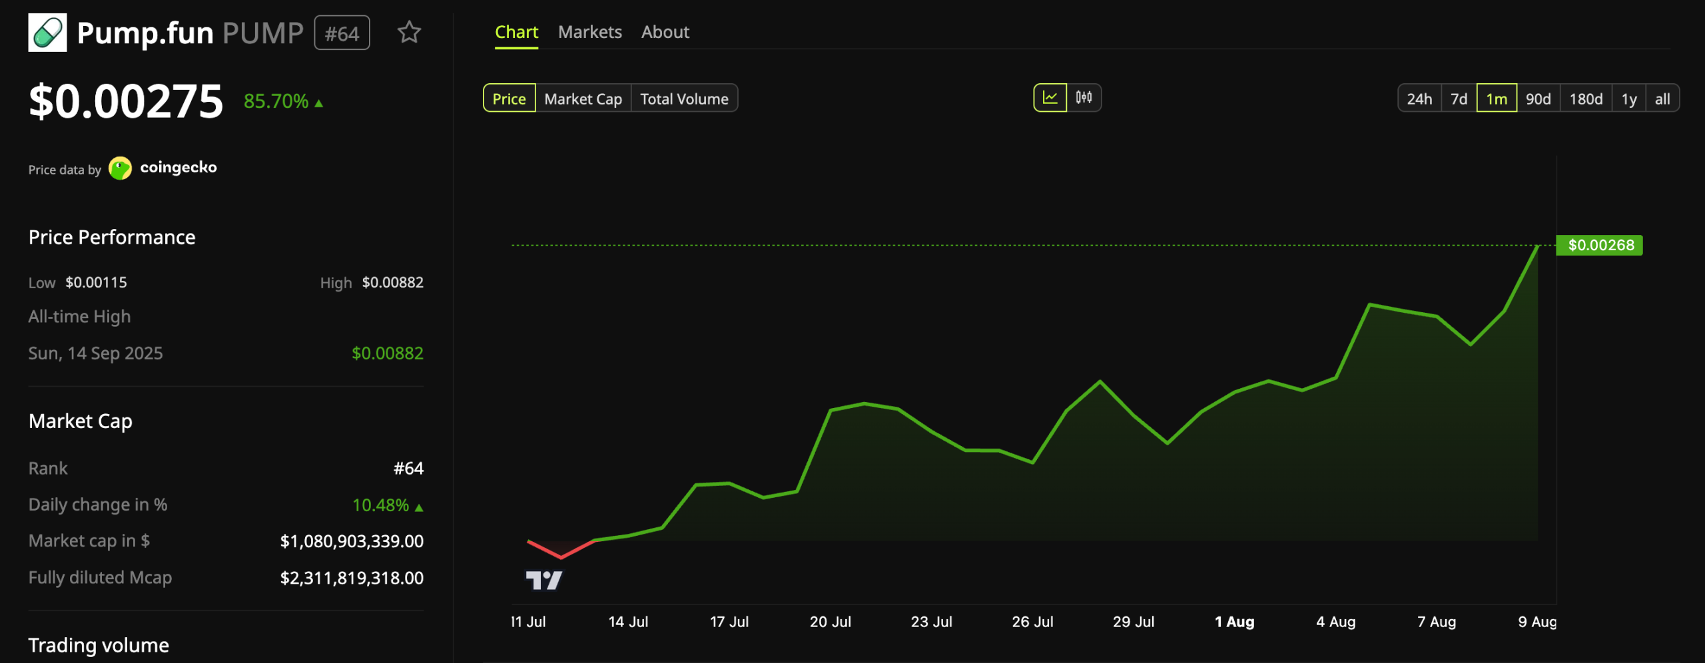Click the High price $0.00882 value
This screenshot has width=1705, height=663.
tap(393, 282)
